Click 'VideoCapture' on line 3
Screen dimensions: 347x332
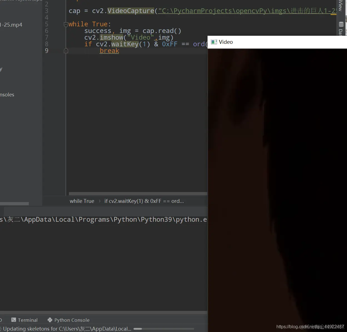tap(131, 11)
